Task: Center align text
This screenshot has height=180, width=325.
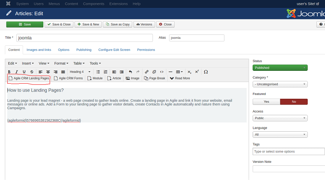Action: (x=48, y=72)
